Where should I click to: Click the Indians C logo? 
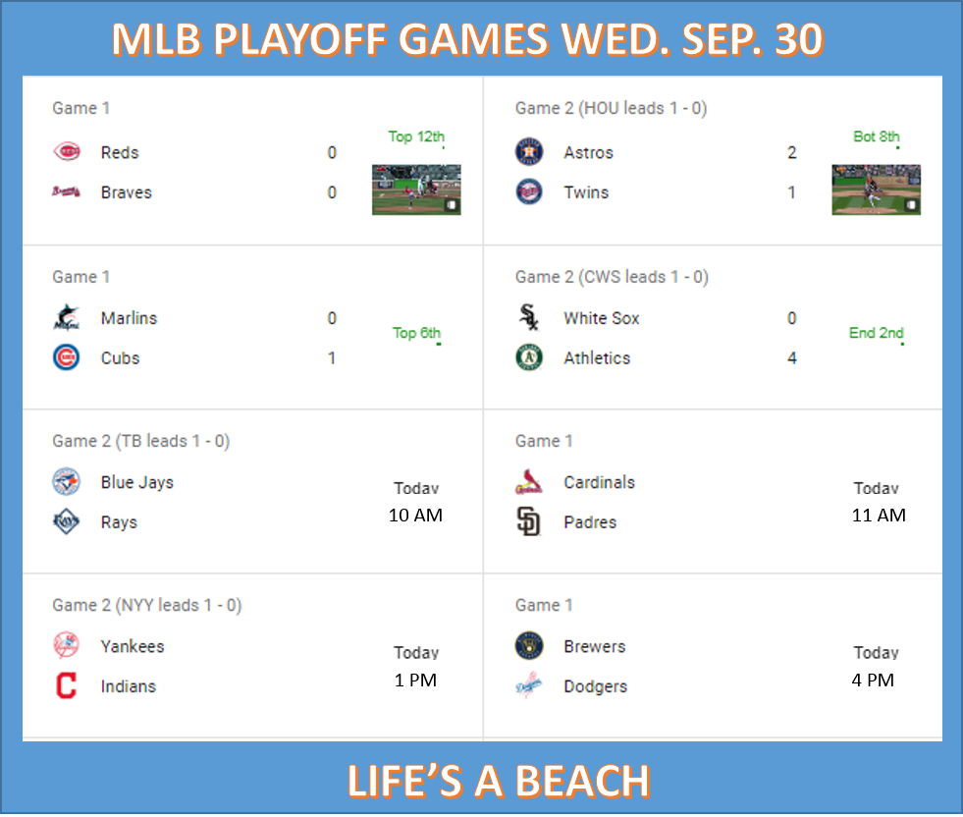(67, 686)
